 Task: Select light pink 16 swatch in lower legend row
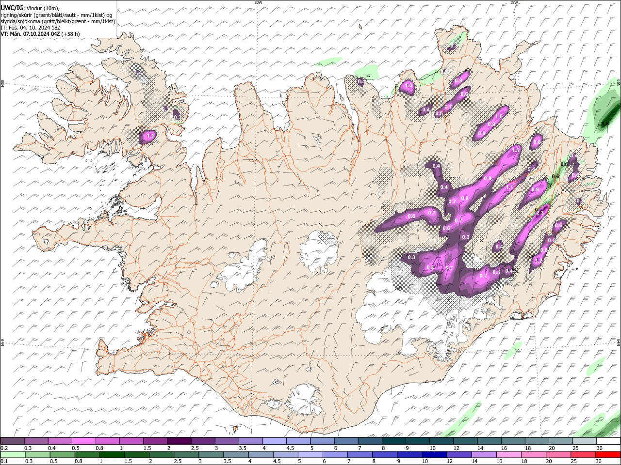click(509, 454)
